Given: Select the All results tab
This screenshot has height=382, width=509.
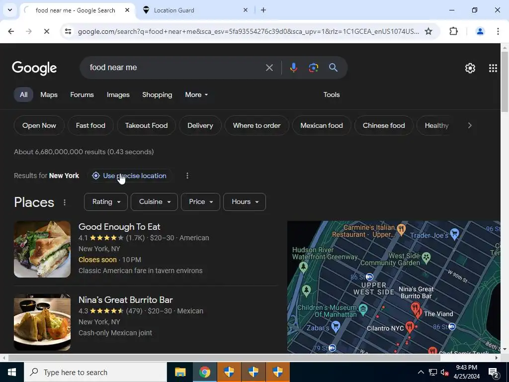Looking at the screenshot, I should coord(23,95).
